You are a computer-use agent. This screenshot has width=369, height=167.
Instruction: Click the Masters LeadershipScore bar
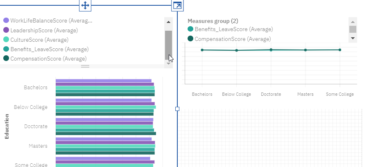point(105,142)
